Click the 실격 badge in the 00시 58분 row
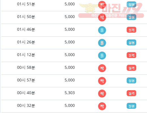Image resolution: width=147 pixels, height=113 pixels. click(131, 68)
